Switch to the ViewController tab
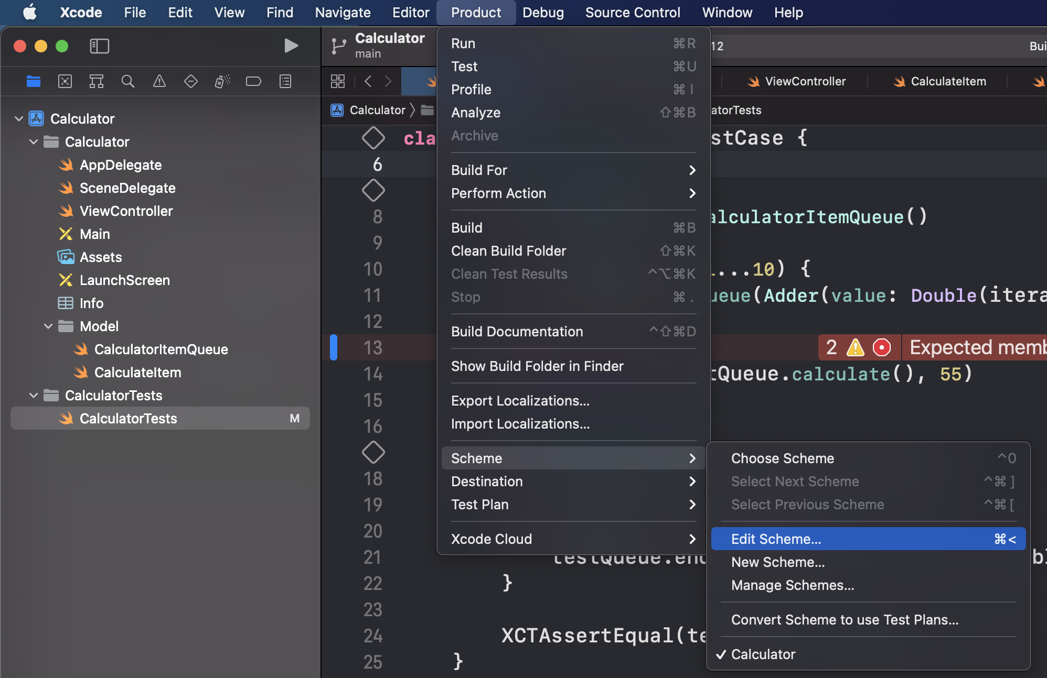 click(796, 81)
